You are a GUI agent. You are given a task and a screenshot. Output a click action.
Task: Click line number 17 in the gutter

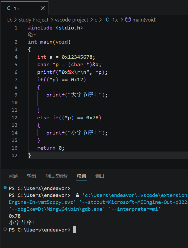point(15,155)
